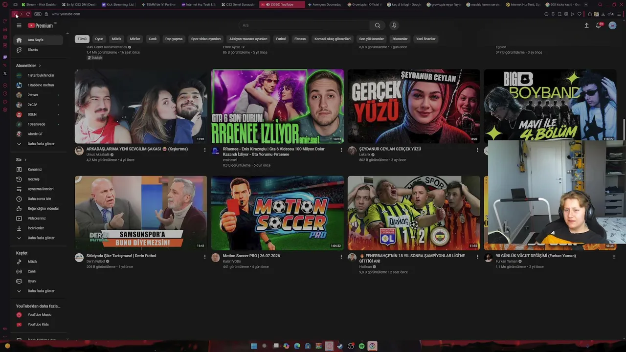Go back with the browser back arrow
The width and height of the screenshot is (626, 352).
pos(15,14)
